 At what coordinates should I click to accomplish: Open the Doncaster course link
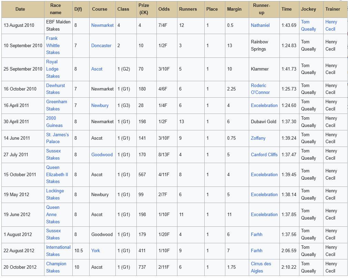tap(101, 45)
